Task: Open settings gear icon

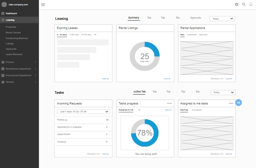Action: point(237,4)
